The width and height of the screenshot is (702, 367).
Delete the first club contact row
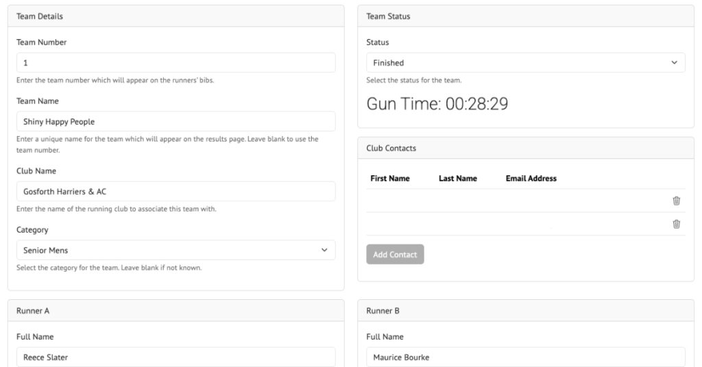coord(676,201)
